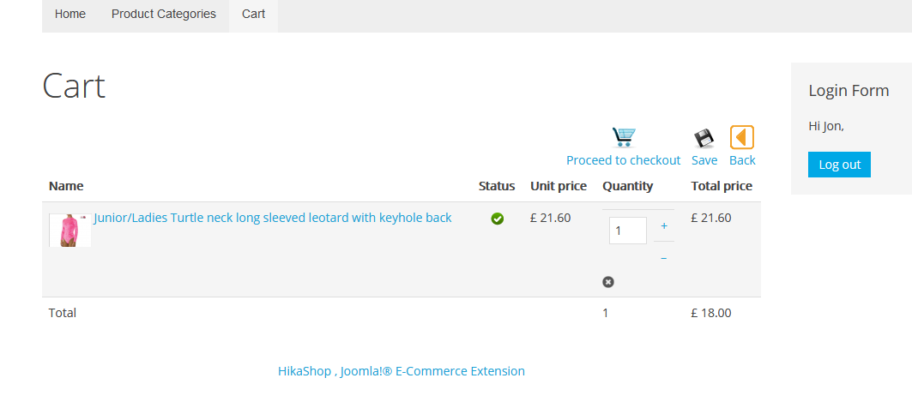Open the Home menu item
The width and height of the screenshot is (912, 414).
click(70, 14)
